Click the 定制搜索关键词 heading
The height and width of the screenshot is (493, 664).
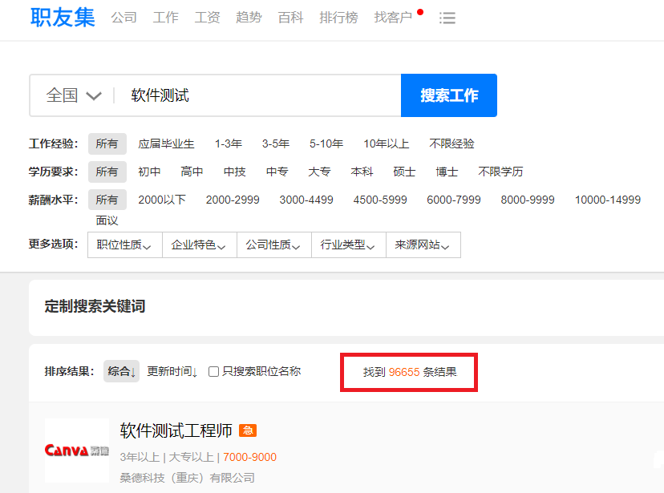coord(95,306)
